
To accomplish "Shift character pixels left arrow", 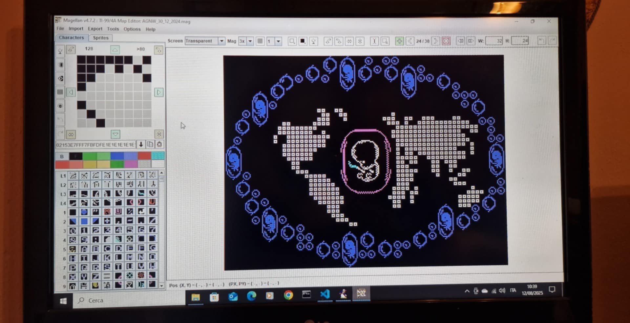I will [x=71, y=92].
